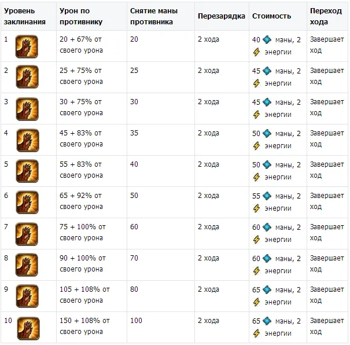Screen dimensions: 350x345
Task: Click the level 3 spell icon
Action: point(27,109)
